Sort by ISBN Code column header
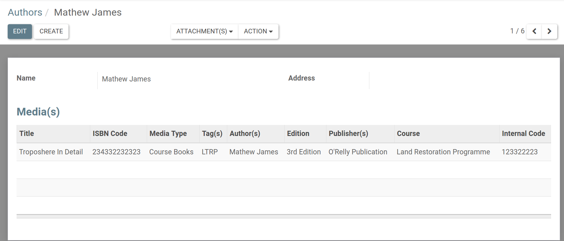 [x=110, y=134]
